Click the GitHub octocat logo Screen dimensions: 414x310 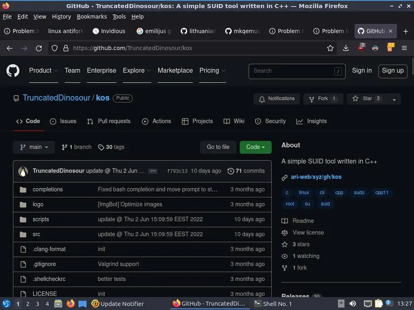click(13, 71)
